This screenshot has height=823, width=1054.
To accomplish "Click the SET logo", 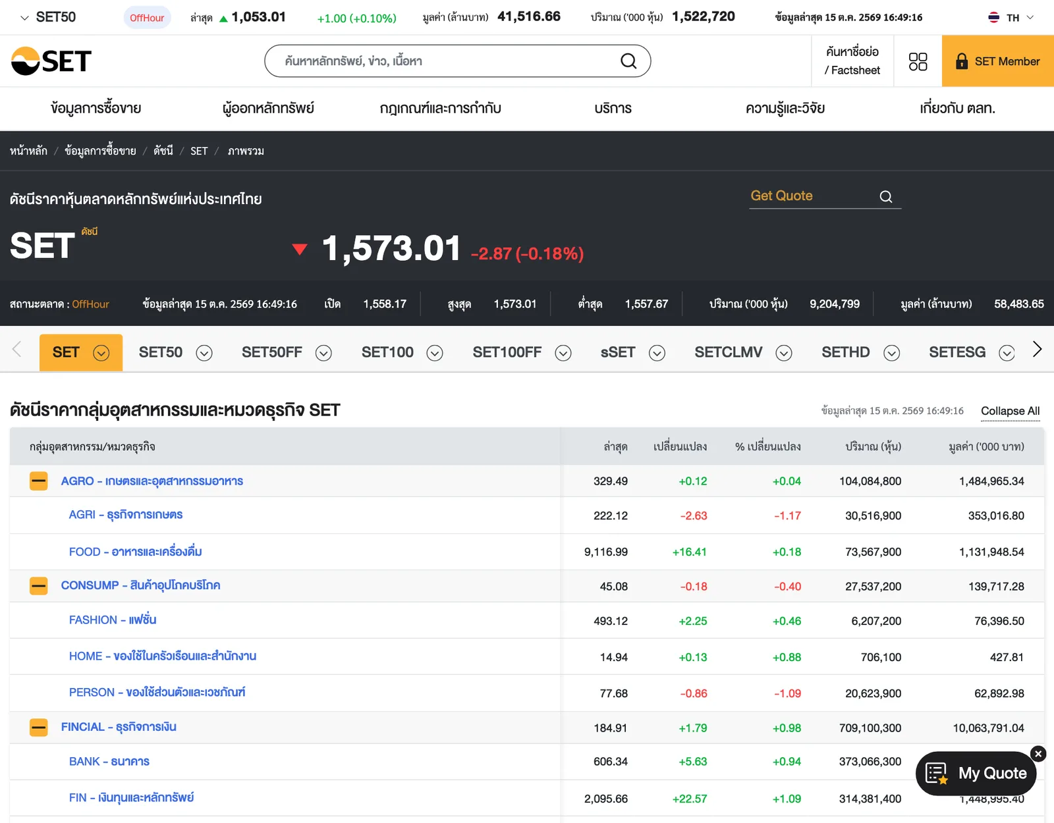I will click(x=51, y=61).
